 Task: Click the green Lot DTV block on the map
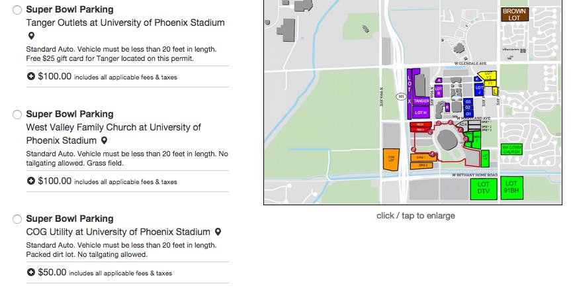click(484, 187)
